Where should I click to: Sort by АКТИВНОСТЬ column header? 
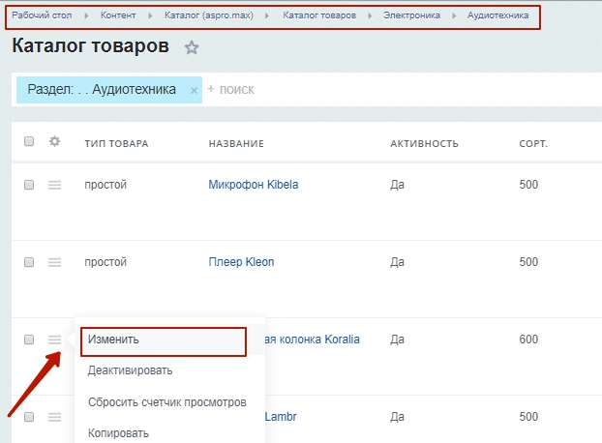click(424, 144)
